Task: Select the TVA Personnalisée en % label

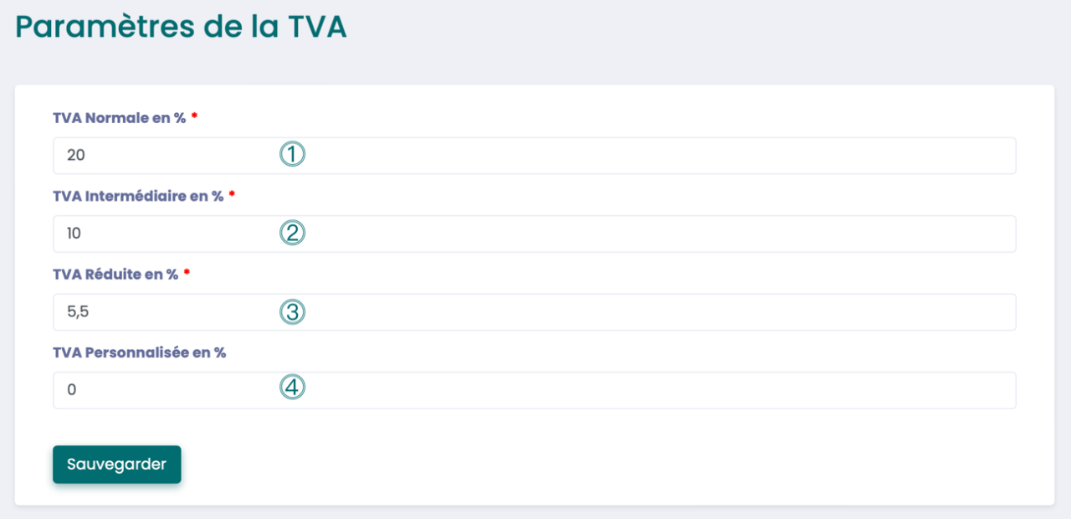Action: [x=139, y=352]
